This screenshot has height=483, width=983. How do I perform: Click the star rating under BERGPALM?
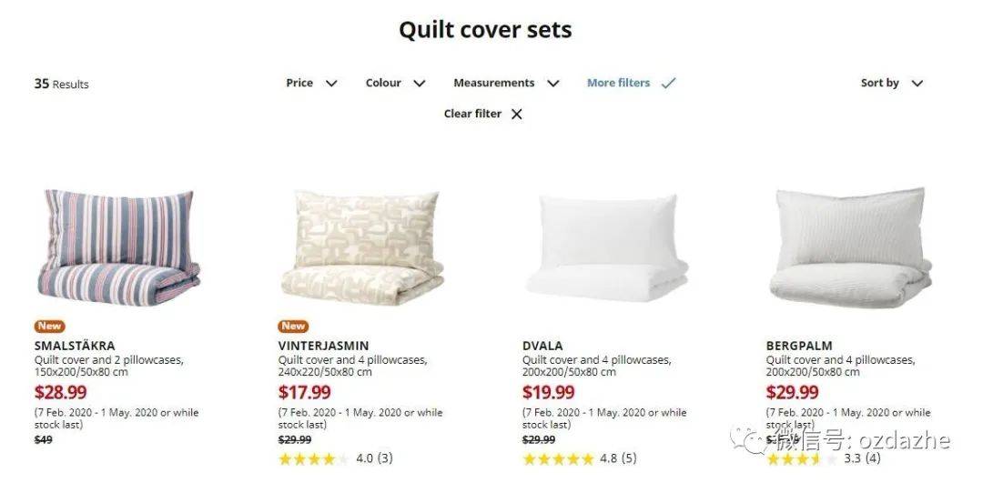click(x=802, y=458)
